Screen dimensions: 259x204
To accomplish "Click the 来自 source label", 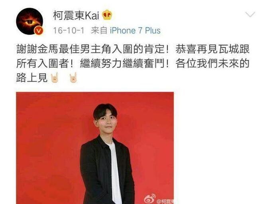I will pos(99,31).
